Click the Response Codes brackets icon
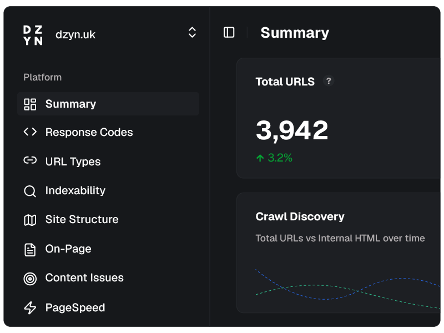 30,132
